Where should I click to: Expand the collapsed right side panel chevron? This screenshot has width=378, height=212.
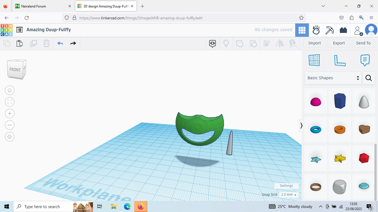pos(301,126)
